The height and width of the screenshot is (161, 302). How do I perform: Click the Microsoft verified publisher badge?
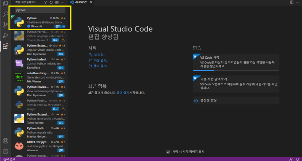29,27
